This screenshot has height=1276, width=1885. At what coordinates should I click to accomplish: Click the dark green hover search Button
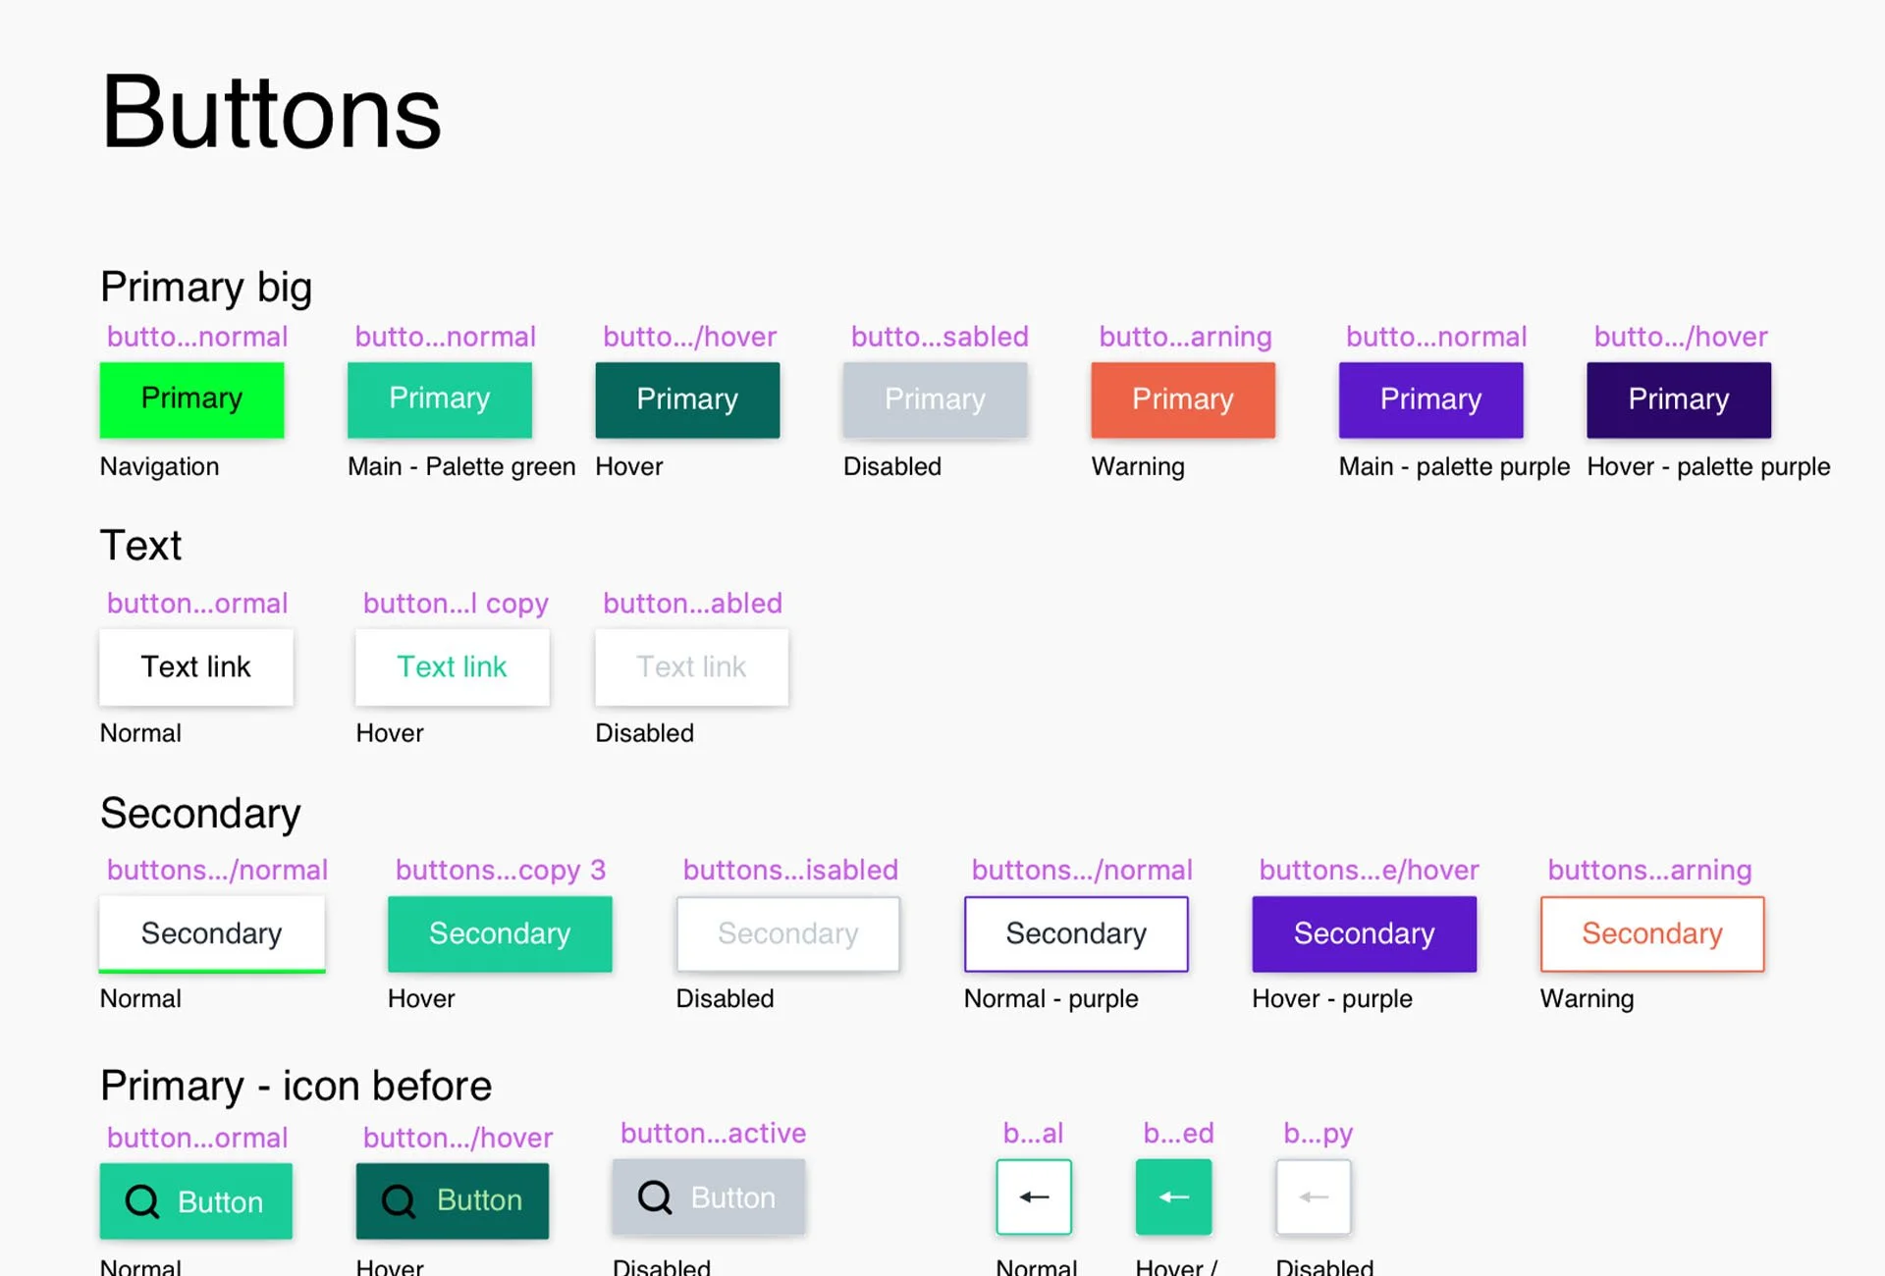click(452, 1200)
